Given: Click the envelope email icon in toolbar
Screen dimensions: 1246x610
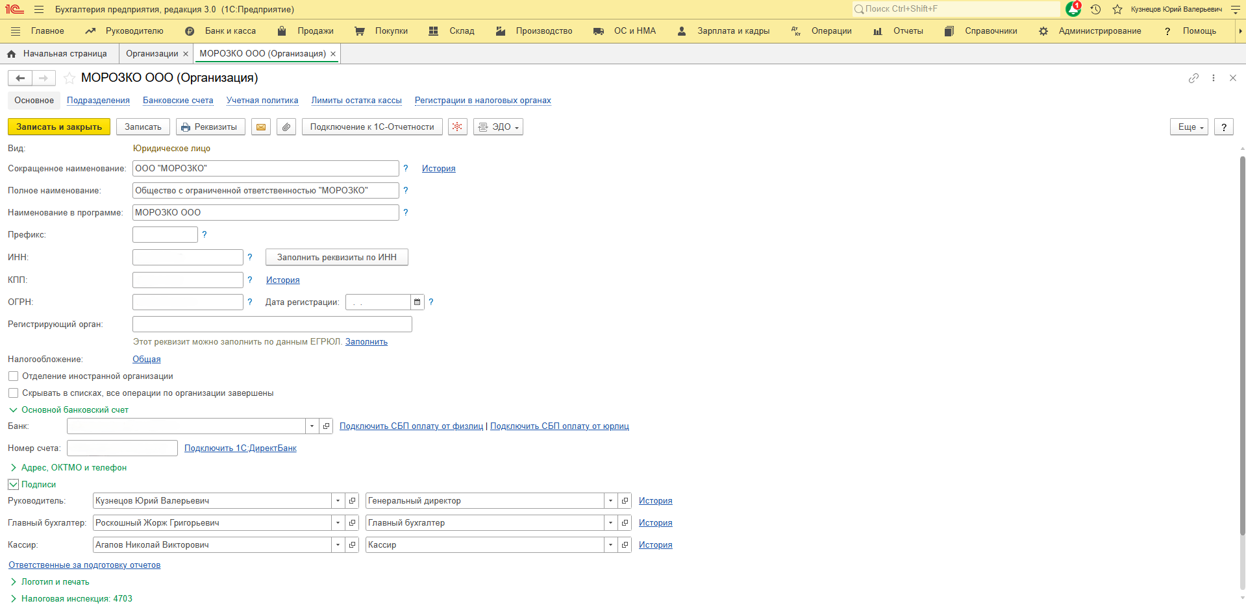Looking at the screenshot, I should (x=261, y=127).
